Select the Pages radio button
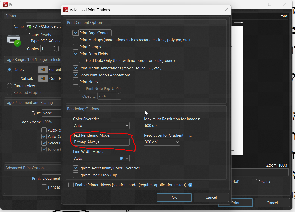 10,70
